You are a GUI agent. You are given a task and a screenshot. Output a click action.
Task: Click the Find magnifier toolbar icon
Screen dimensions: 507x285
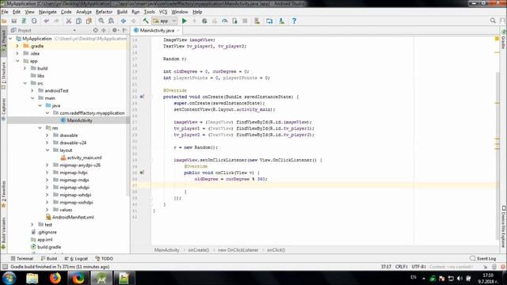point(101,21)
